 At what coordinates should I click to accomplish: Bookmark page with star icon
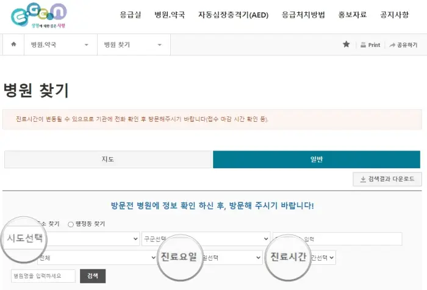(x=346, y=44)
